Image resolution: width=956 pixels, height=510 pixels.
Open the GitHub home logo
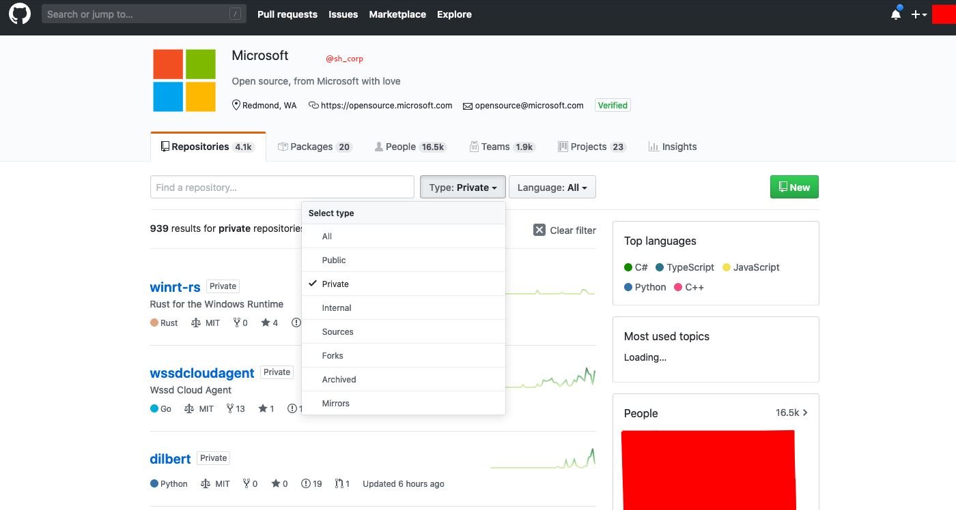(x=19, y=14)
